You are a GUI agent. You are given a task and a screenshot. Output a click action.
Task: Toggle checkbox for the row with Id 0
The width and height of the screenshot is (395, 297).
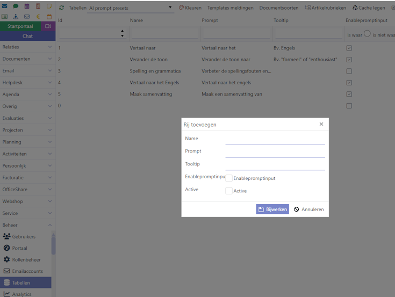coord(349,106)
